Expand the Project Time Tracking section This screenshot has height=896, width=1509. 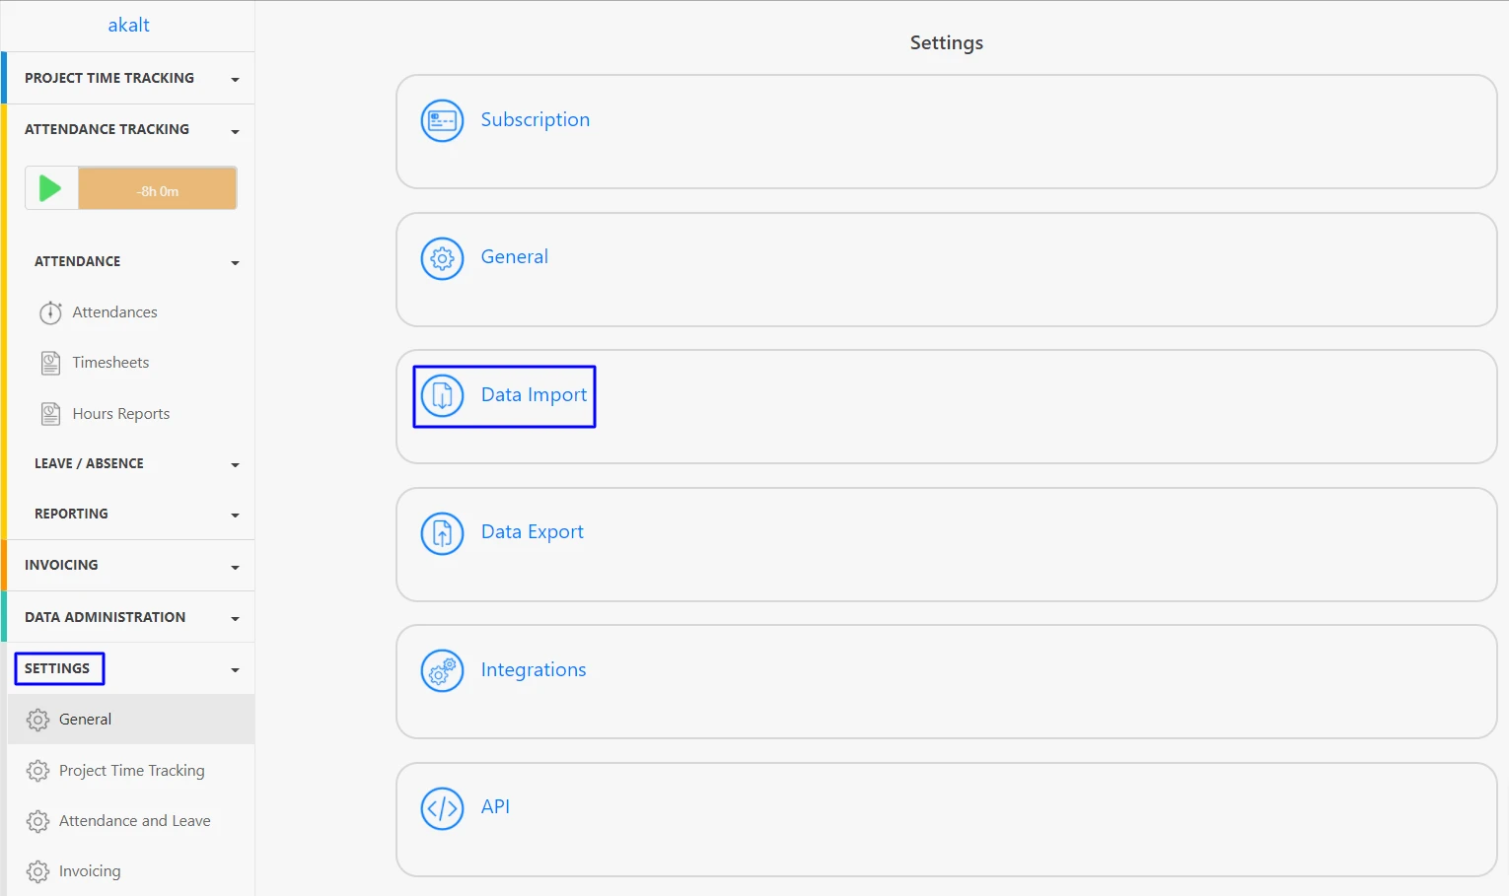point(235,78)
